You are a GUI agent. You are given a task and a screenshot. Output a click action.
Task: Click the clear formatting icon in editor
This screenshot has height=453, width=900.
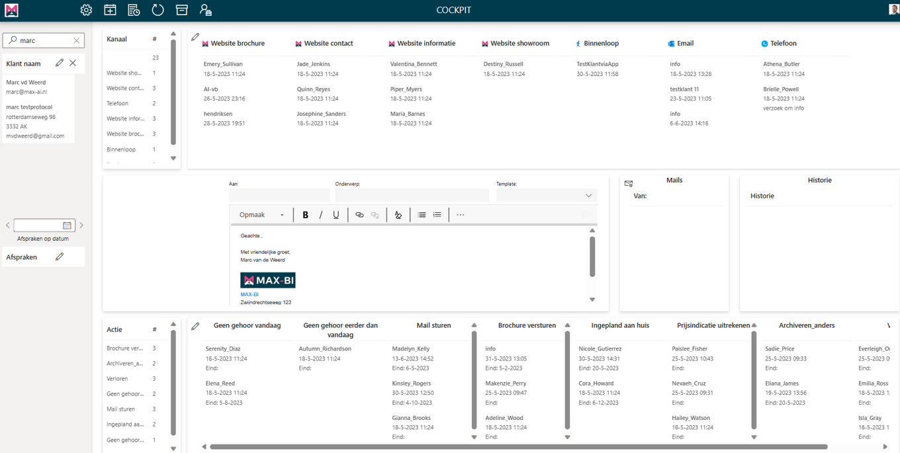(x=398, y=215)
